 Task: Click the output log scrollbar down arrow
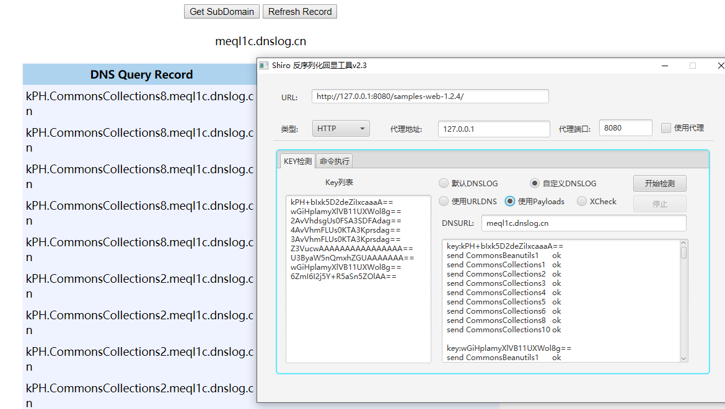point(683,359)
